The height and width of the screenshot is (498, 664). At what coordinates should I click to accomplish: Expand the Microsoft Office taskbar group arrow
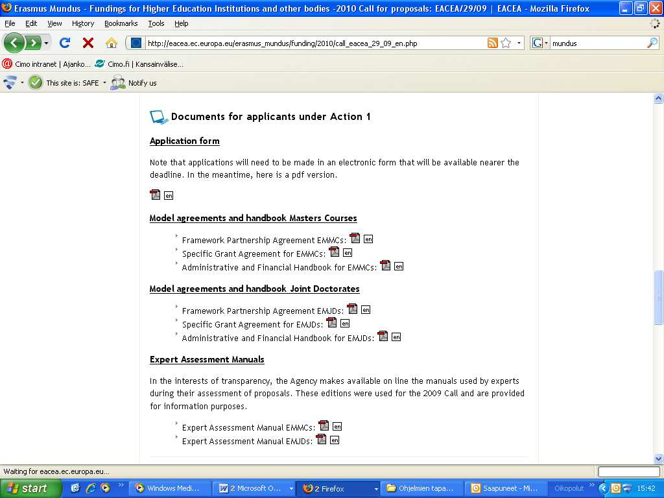pyautogui.click(x=291, y=488)
